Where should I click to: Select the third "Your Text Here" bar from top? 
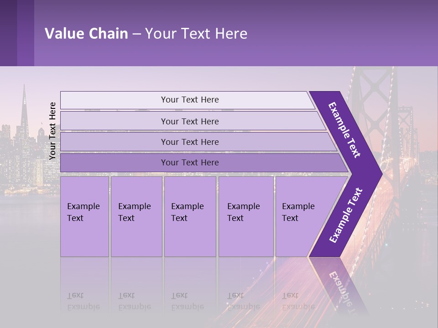pos(189,142)
